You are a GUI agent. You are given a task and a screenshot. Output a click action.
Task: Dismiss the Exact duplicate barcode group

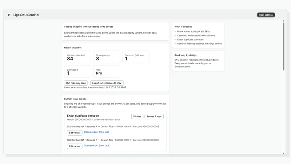(x=137, y=116)
